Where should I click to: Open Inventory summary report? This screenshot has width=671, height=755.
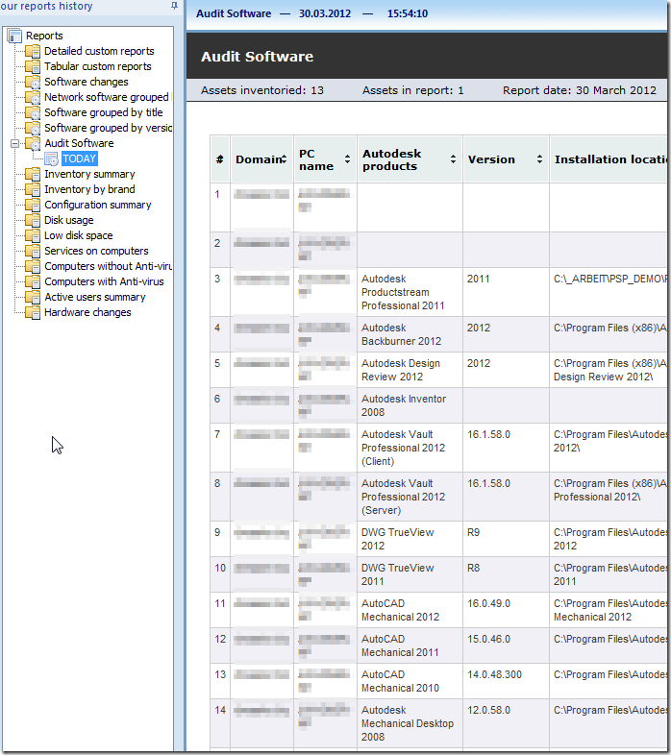tap(89, 174)
